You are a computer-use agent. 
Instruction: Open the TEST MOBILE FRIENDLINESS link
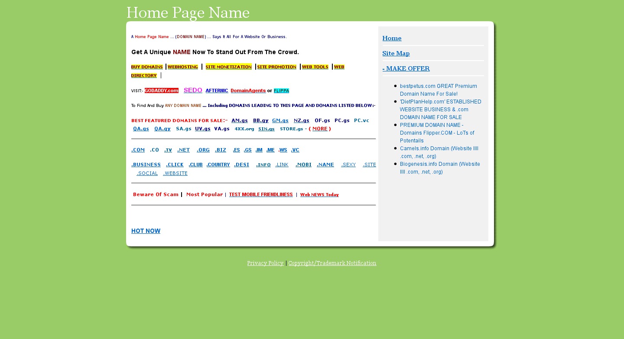tap(261, 195)
